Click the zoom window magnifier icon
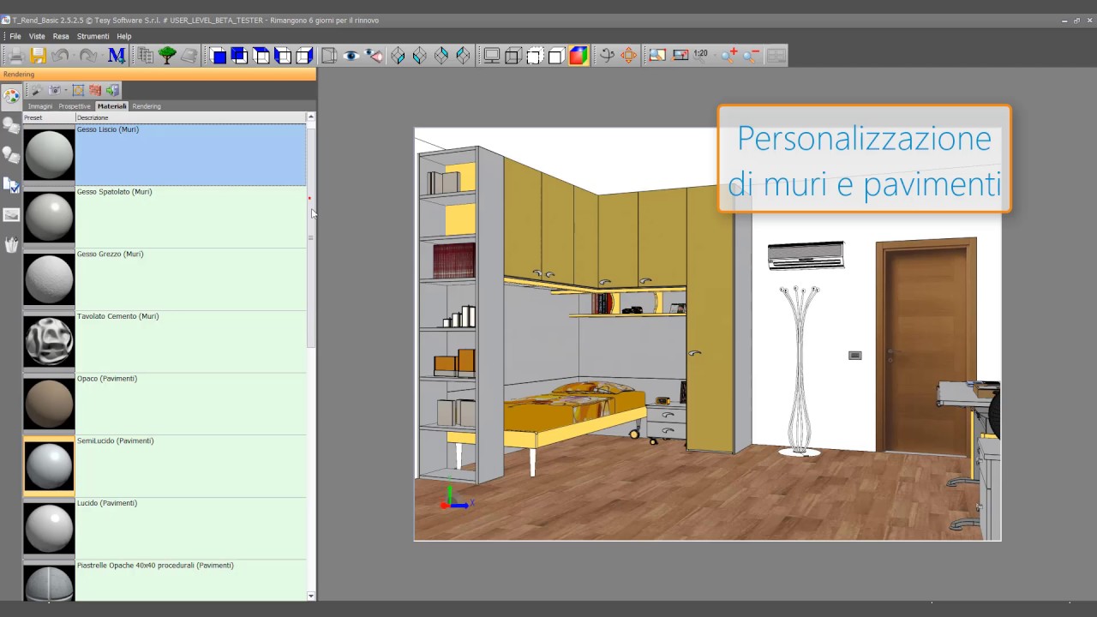The width and height of the screenshot is (1097, 617). coord(657,56)
